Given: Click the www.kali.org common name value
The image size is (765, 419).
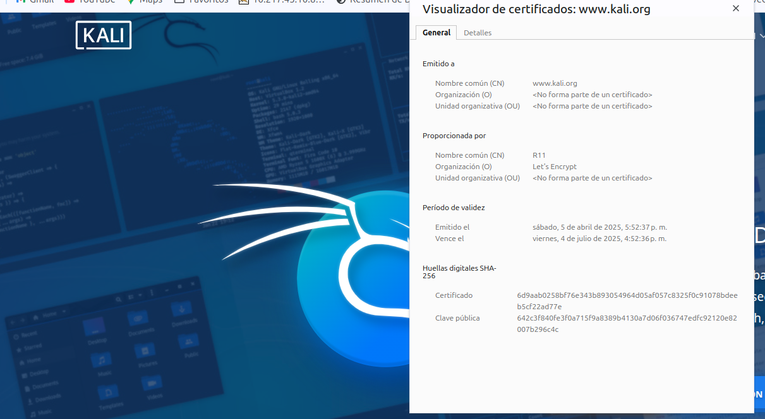Looking at the screenshot, I should tap(555, 83).
